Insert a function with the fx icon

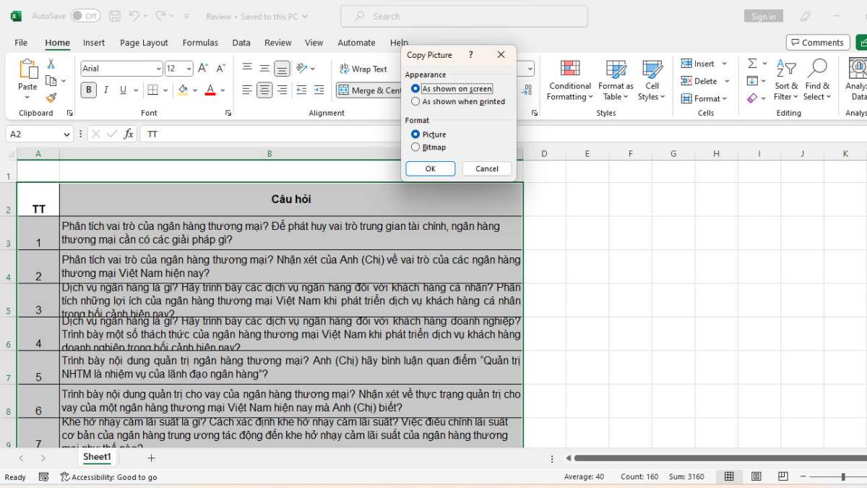(x=129, y=134)
